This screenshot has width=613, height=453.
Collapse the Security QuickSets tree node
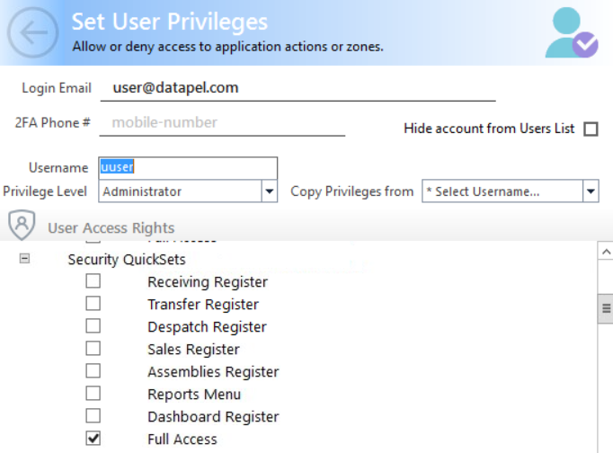point(24,258)
